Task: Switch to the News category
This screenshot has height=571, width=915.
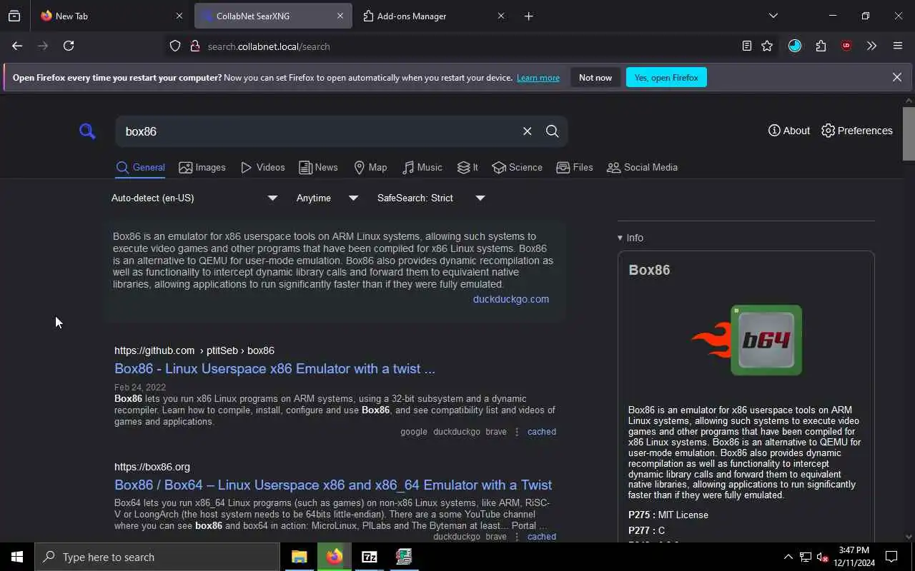Action: coord(318,167)
